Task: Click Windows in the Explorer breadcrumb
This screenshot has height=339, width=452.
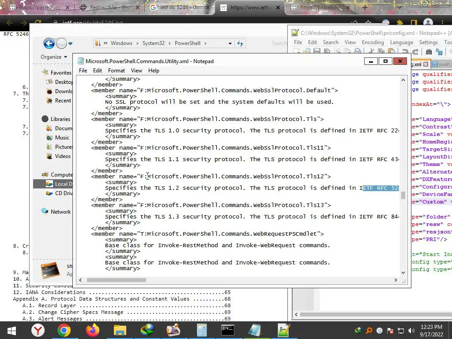Action: [121, 43]
